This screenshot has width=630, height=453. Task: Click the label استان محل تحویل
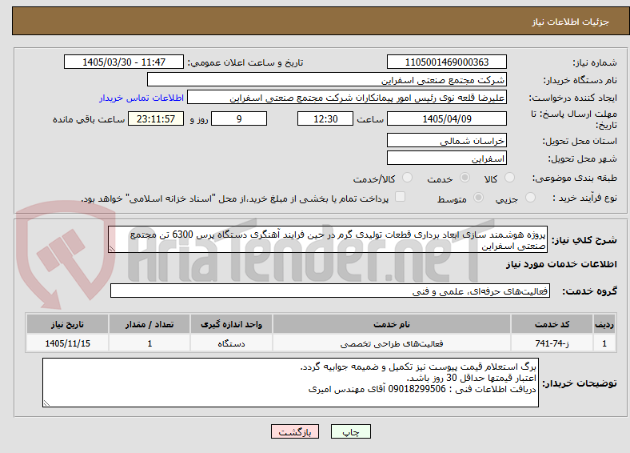tap(580, 141)
